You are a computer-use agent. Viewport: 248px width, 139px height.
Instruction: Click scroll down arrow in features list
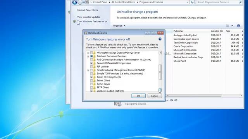[160, 90]
